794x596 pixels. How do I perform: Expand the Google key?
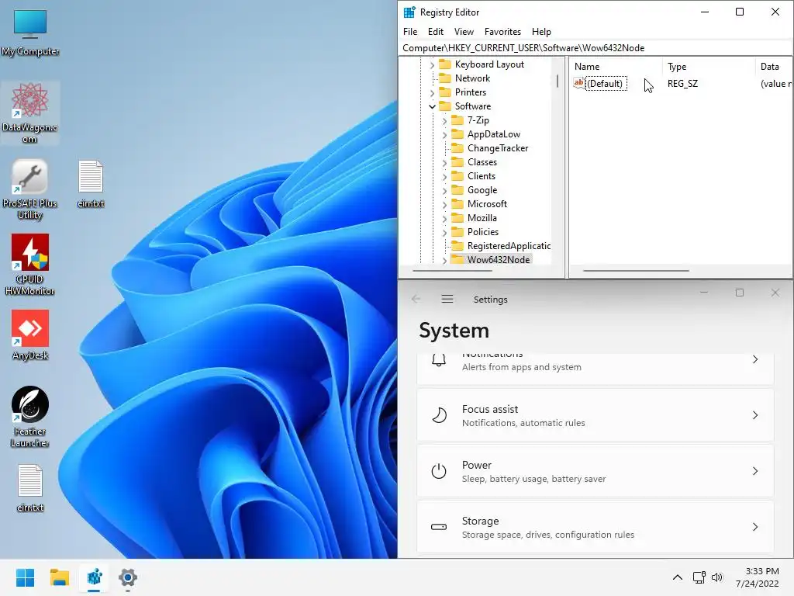click(x=444, y=191)
